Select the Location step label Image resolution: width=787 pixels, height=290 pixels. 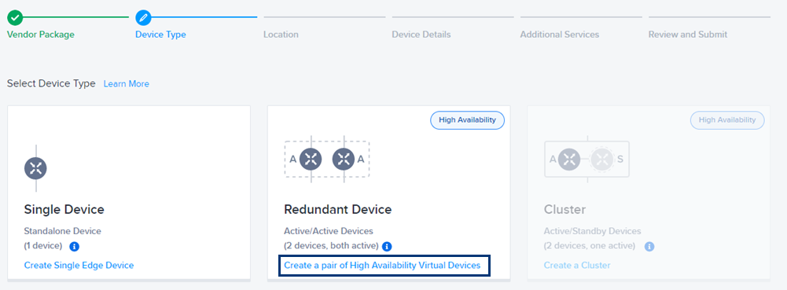[281, 35]
